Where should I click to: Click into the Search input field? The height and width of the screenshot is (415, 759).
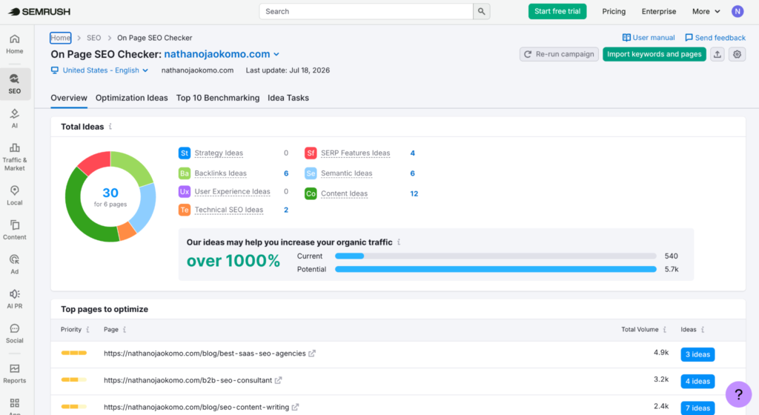[366, 11]
